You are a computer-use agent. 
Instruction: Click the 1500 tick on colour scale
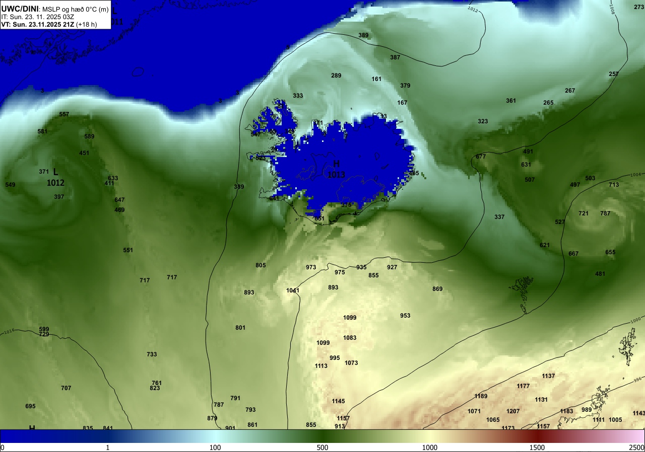[537, 447]
